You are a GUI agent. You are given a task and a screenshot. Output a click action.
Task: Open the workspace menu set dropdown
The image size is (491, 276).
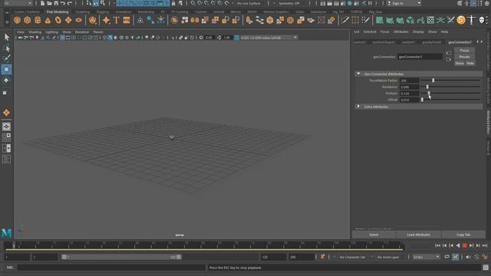point(17,3)
